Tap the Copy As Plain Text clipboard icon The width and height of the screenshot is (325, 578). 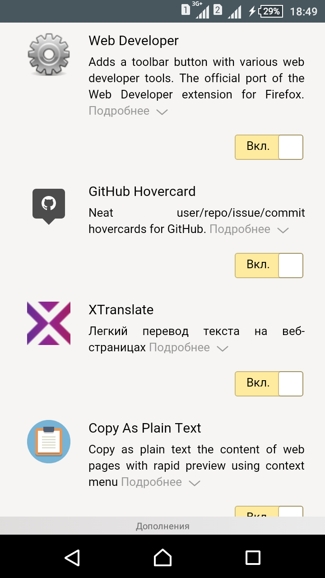pyautogui.click(x=49, y=441)
